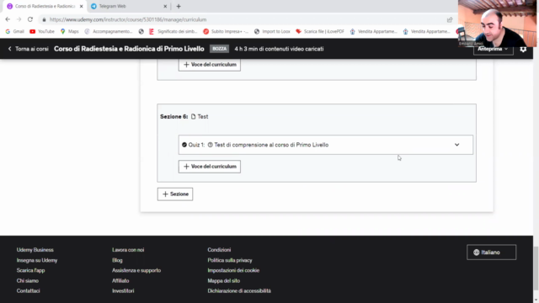Open Affiliato footer link

point(120,280)
